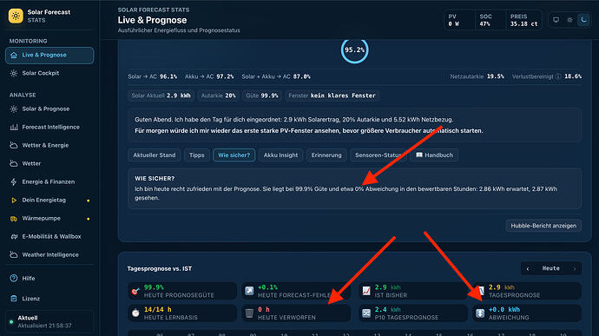Select the Wie sicher? tab
599x336 pixels.
234,155
